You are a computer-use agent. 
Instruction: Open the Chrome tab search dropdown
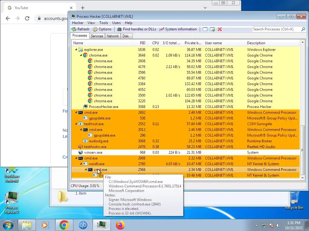coord(205,8)
